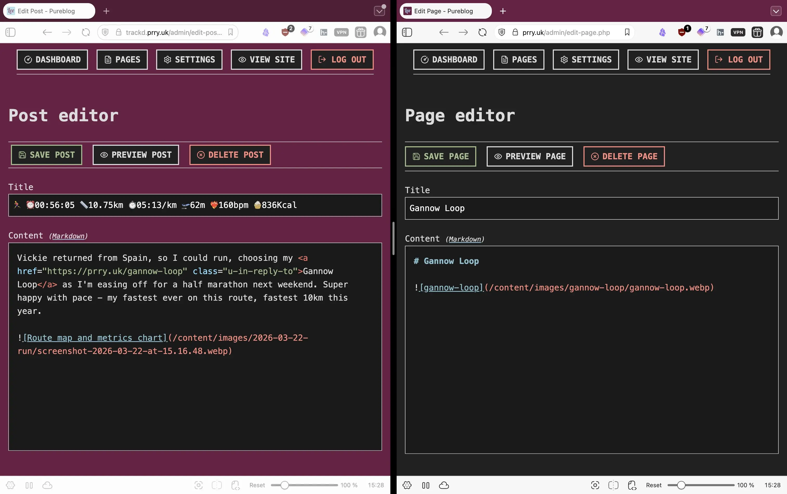Open the status bar settings gear in the right window
The width and height of the screenshot is (787, 494).
click(407, 485)
